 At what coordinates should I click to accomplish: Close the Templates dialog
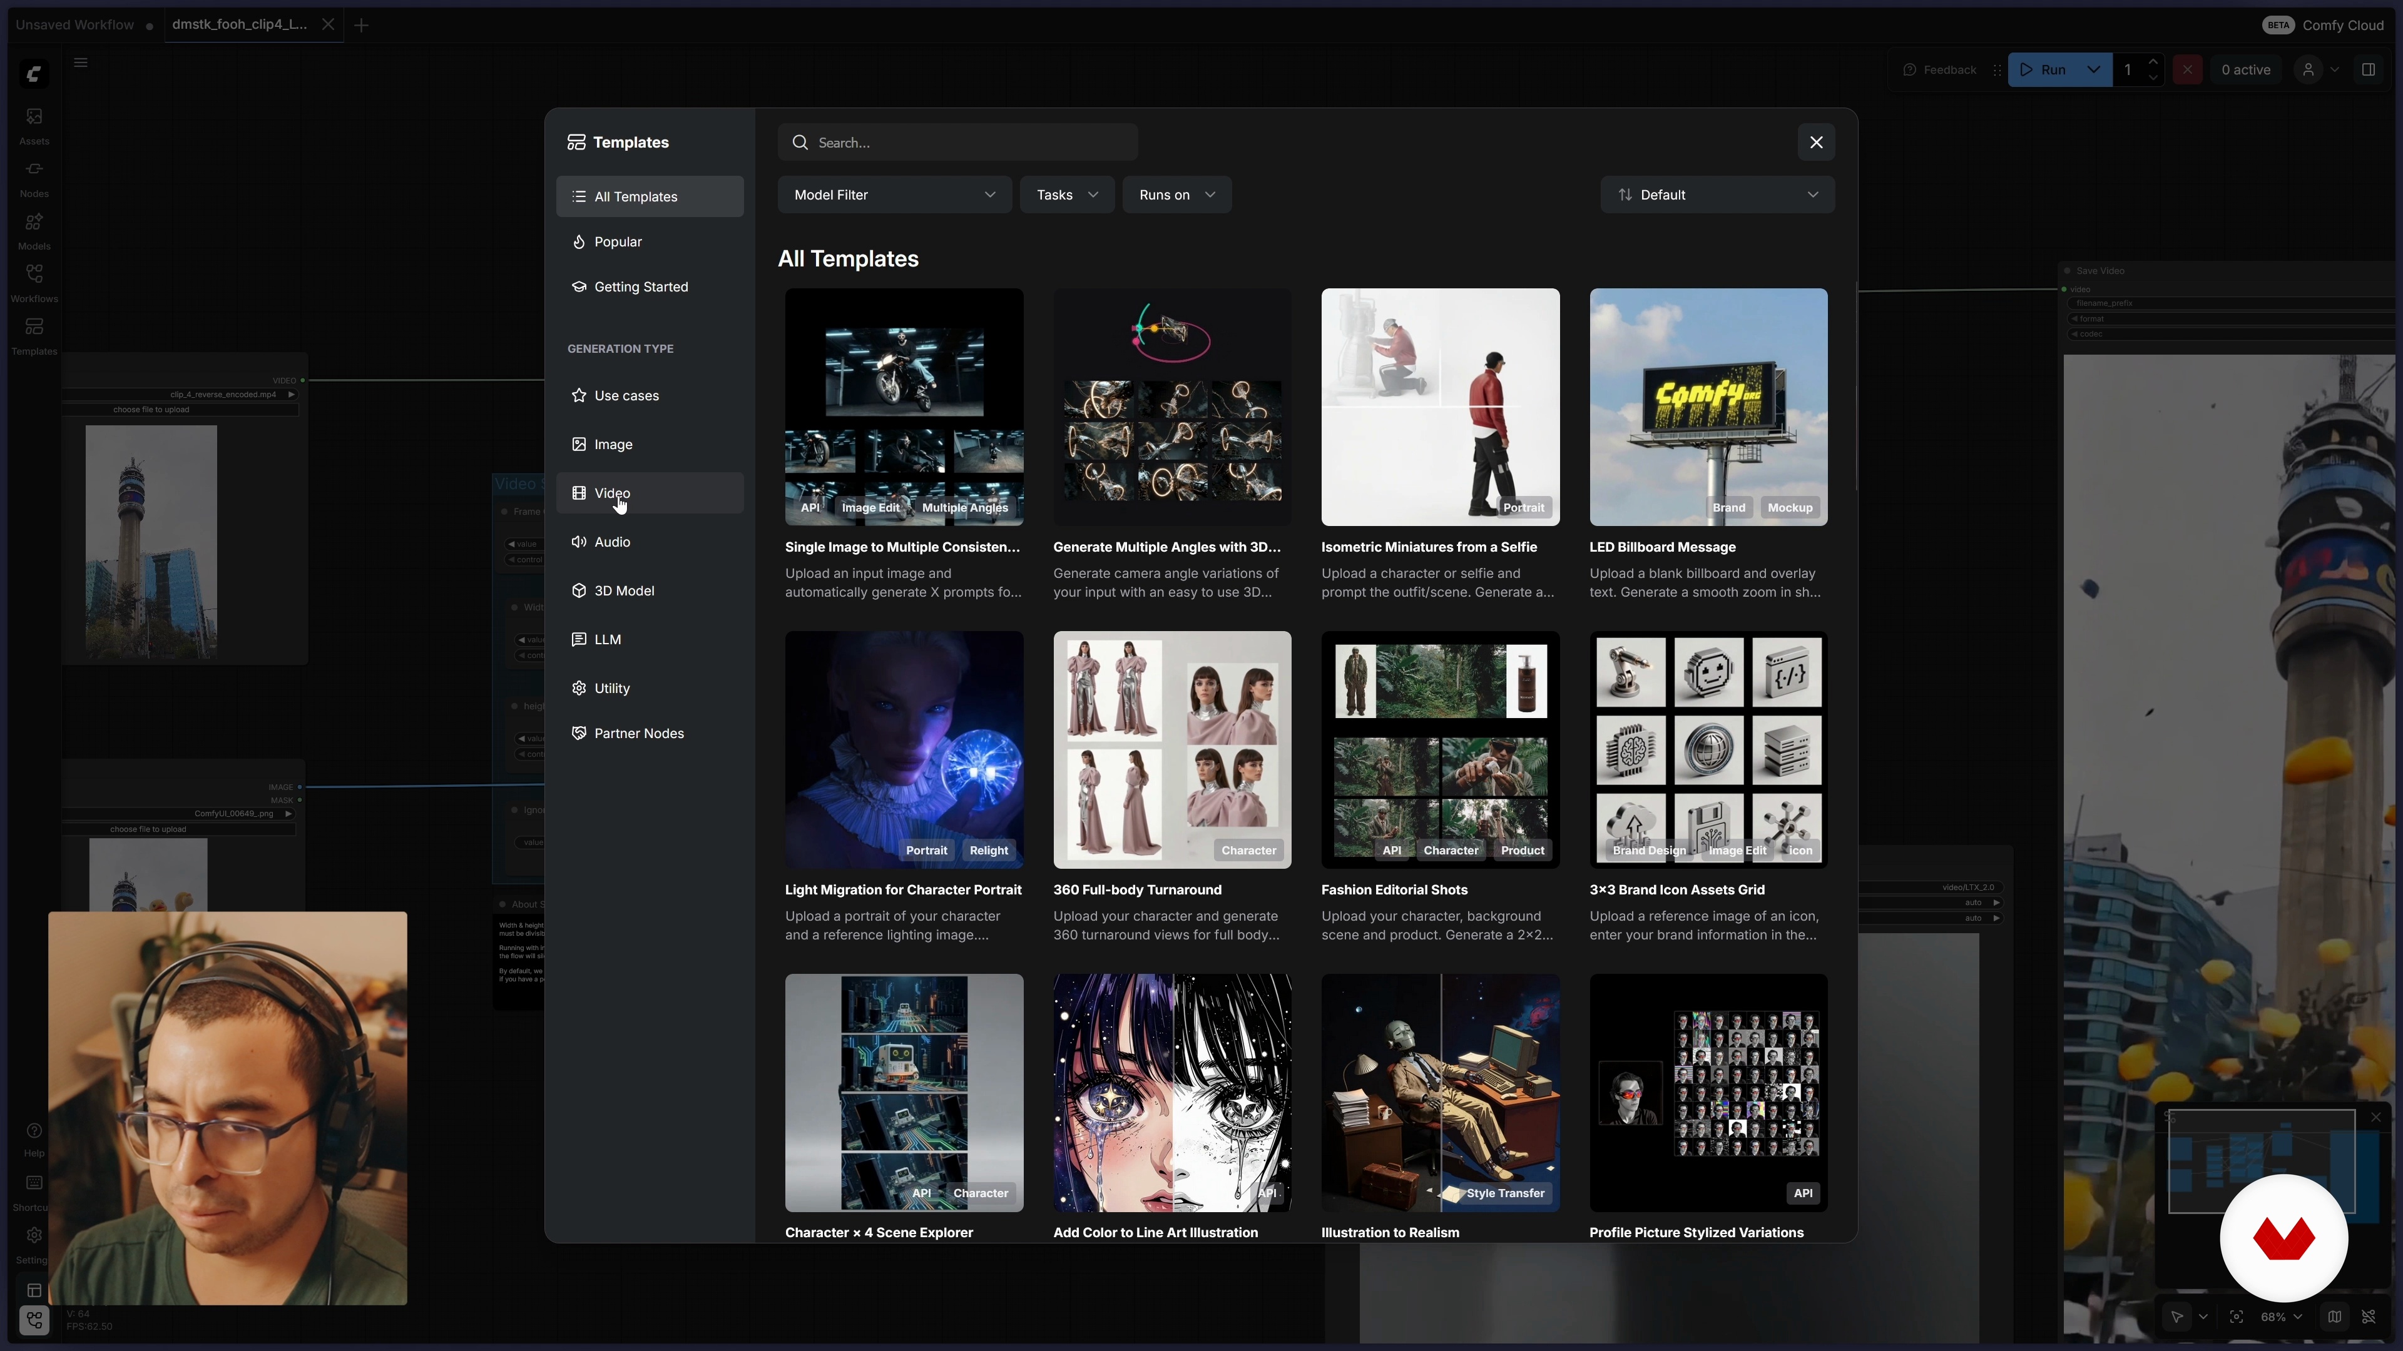[1816, 142]
